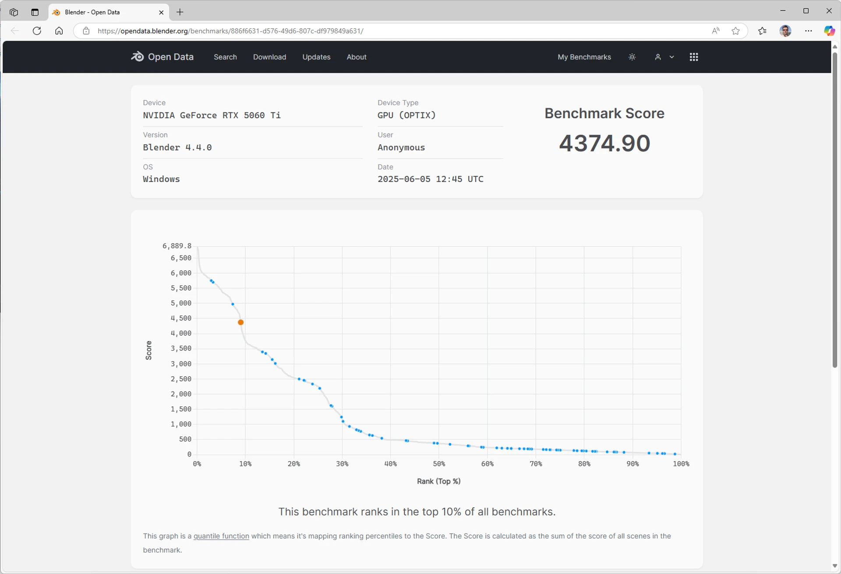Screen dimensions: 841x574
Task: Click the 'top 10% of all benchmarks' sentence
Action: point(417,512)
